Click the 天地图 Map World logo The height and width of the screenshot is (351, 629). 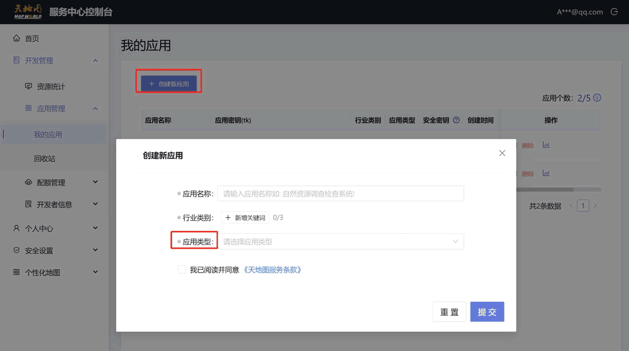point(27,11)
